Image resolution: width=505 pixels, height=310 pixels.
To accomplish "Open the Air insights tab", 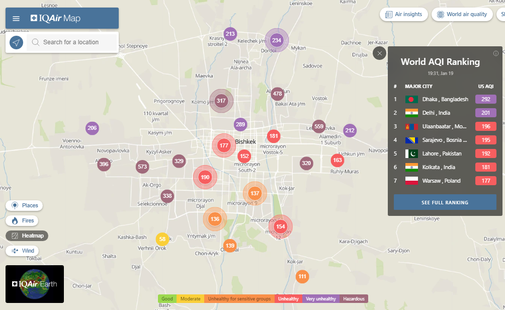I will pos(404,15).
